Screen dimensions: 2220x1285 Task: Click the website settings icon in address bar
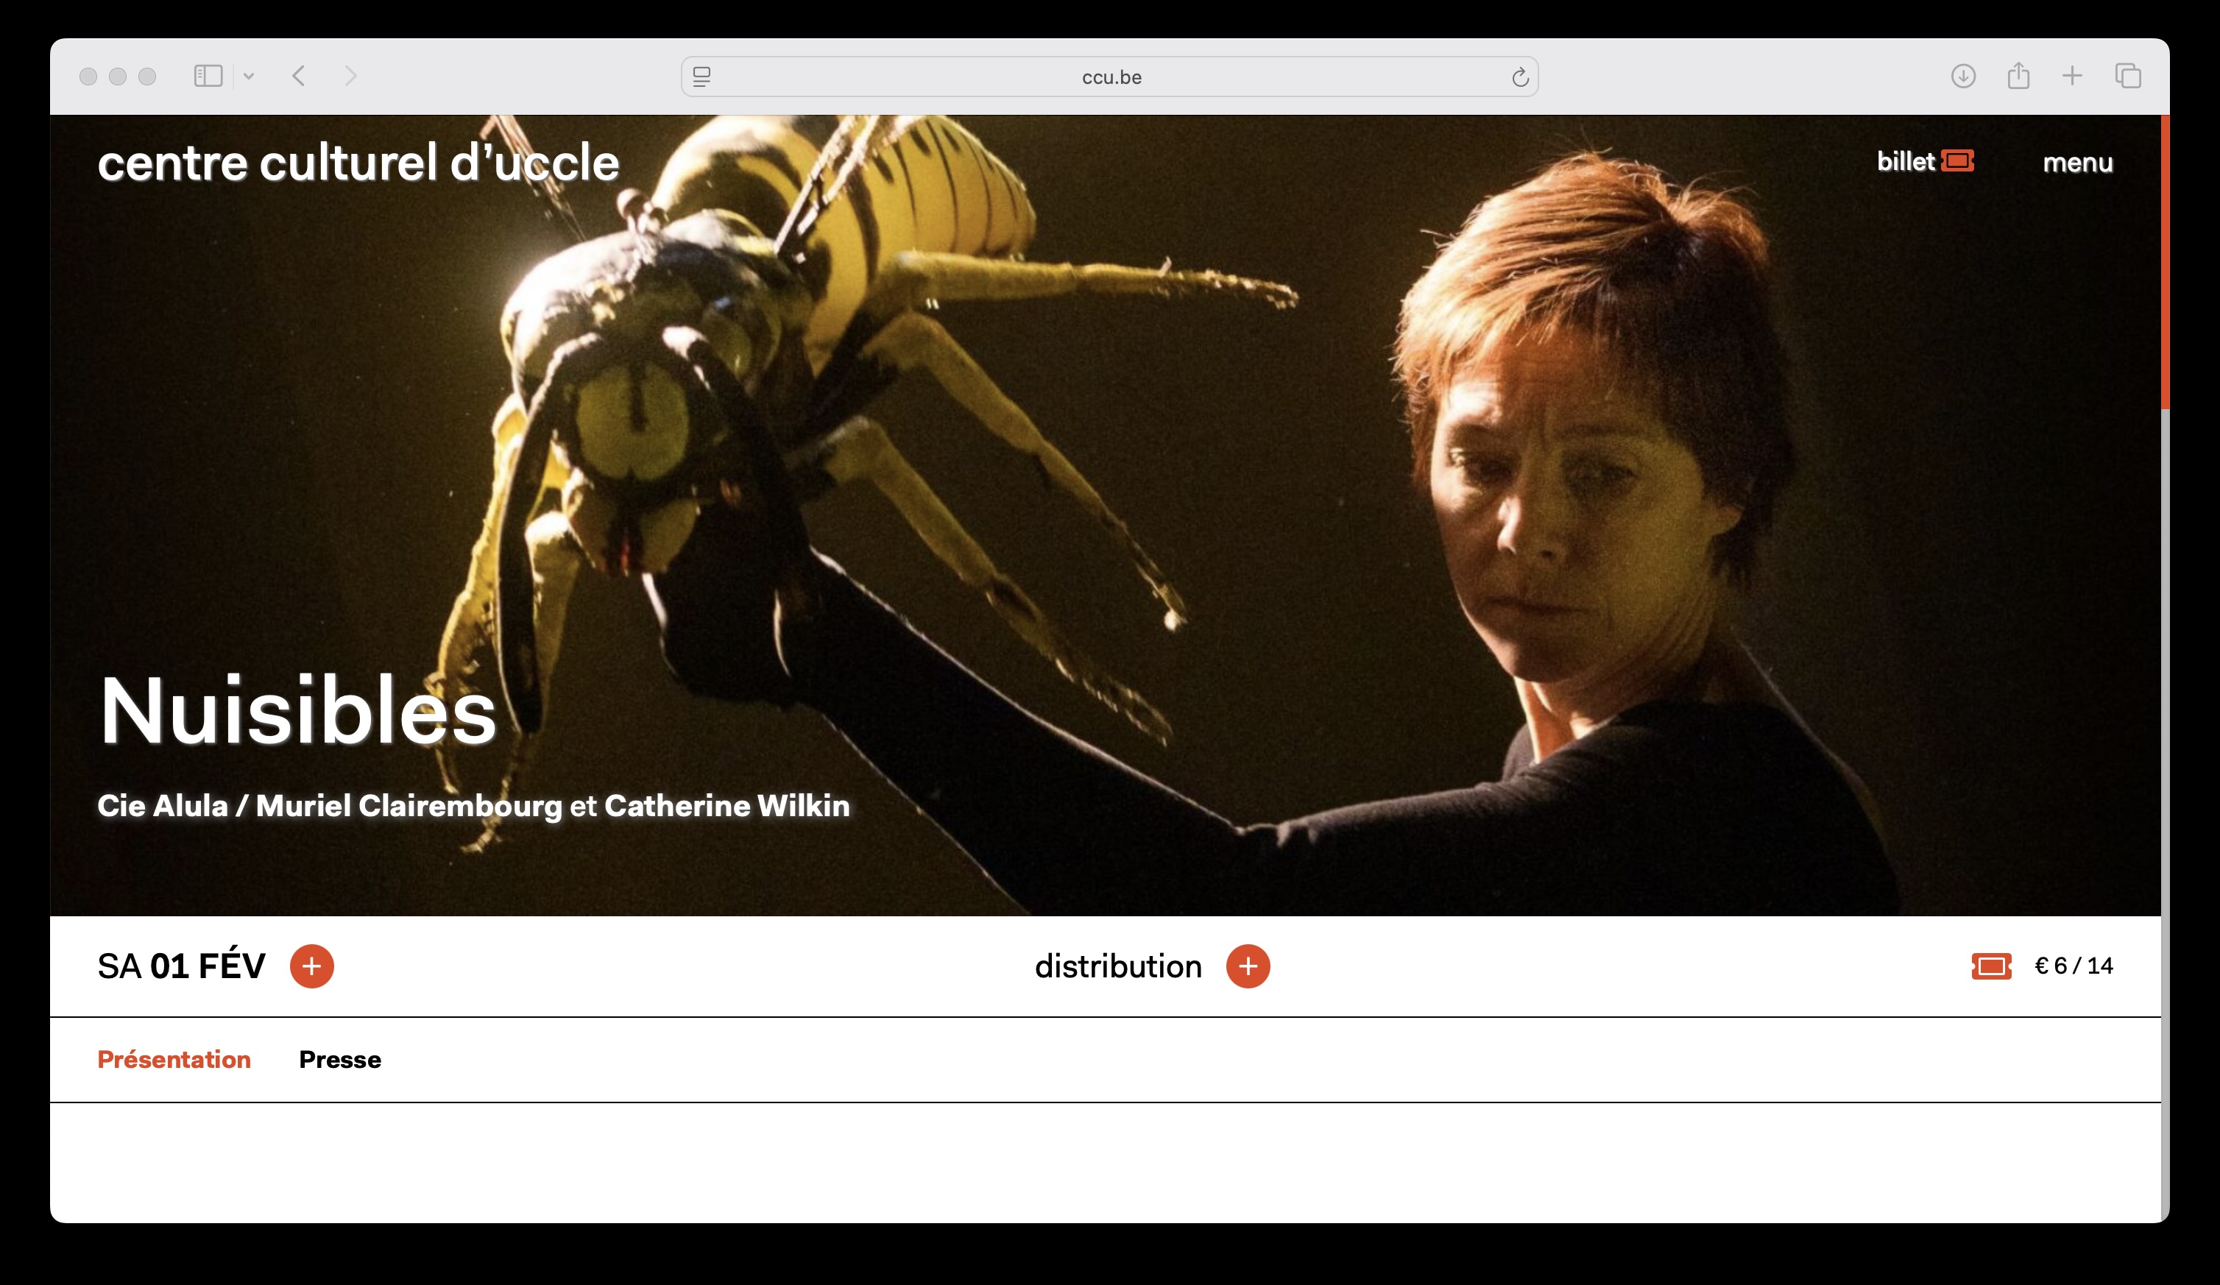tap(702, 77)
